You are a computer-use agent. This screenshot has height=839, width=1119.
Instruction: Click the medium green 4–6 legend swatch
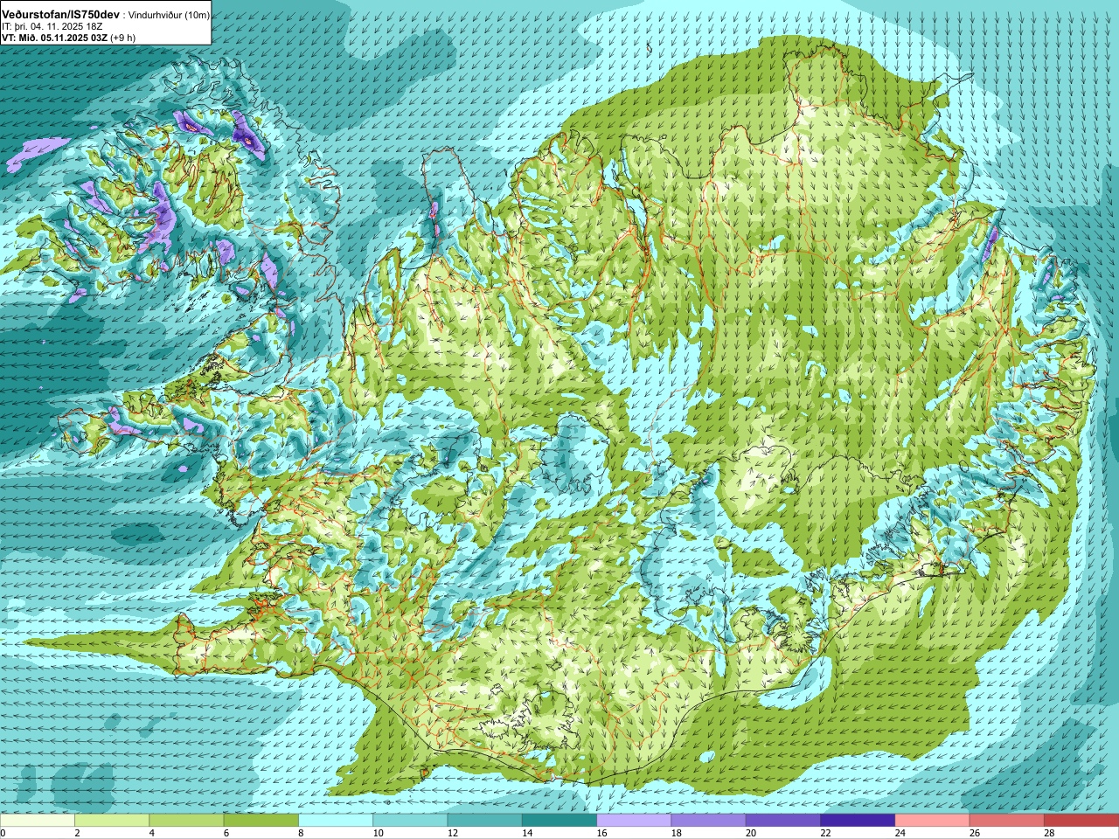coord(186,821)
